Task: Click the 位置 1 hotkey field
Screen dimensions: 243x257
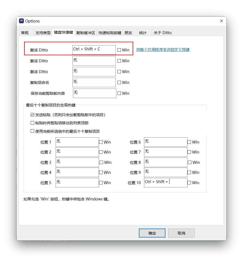Action: (x=77, y=142)
